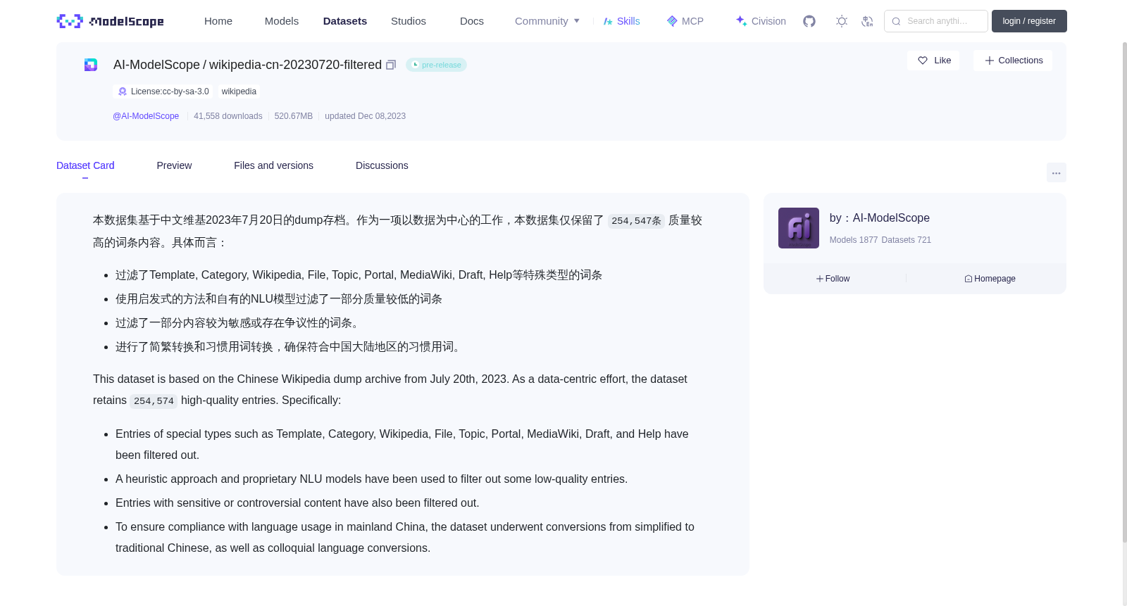Switch to the Discussions tab

coord(382,165)
